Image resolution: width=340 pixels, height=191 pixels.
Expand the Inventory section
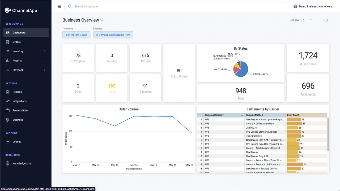pos(18,51)
